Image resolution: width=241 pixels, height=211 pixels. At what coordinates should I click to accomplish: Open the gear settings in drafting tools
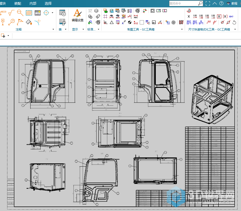[174, 22]
